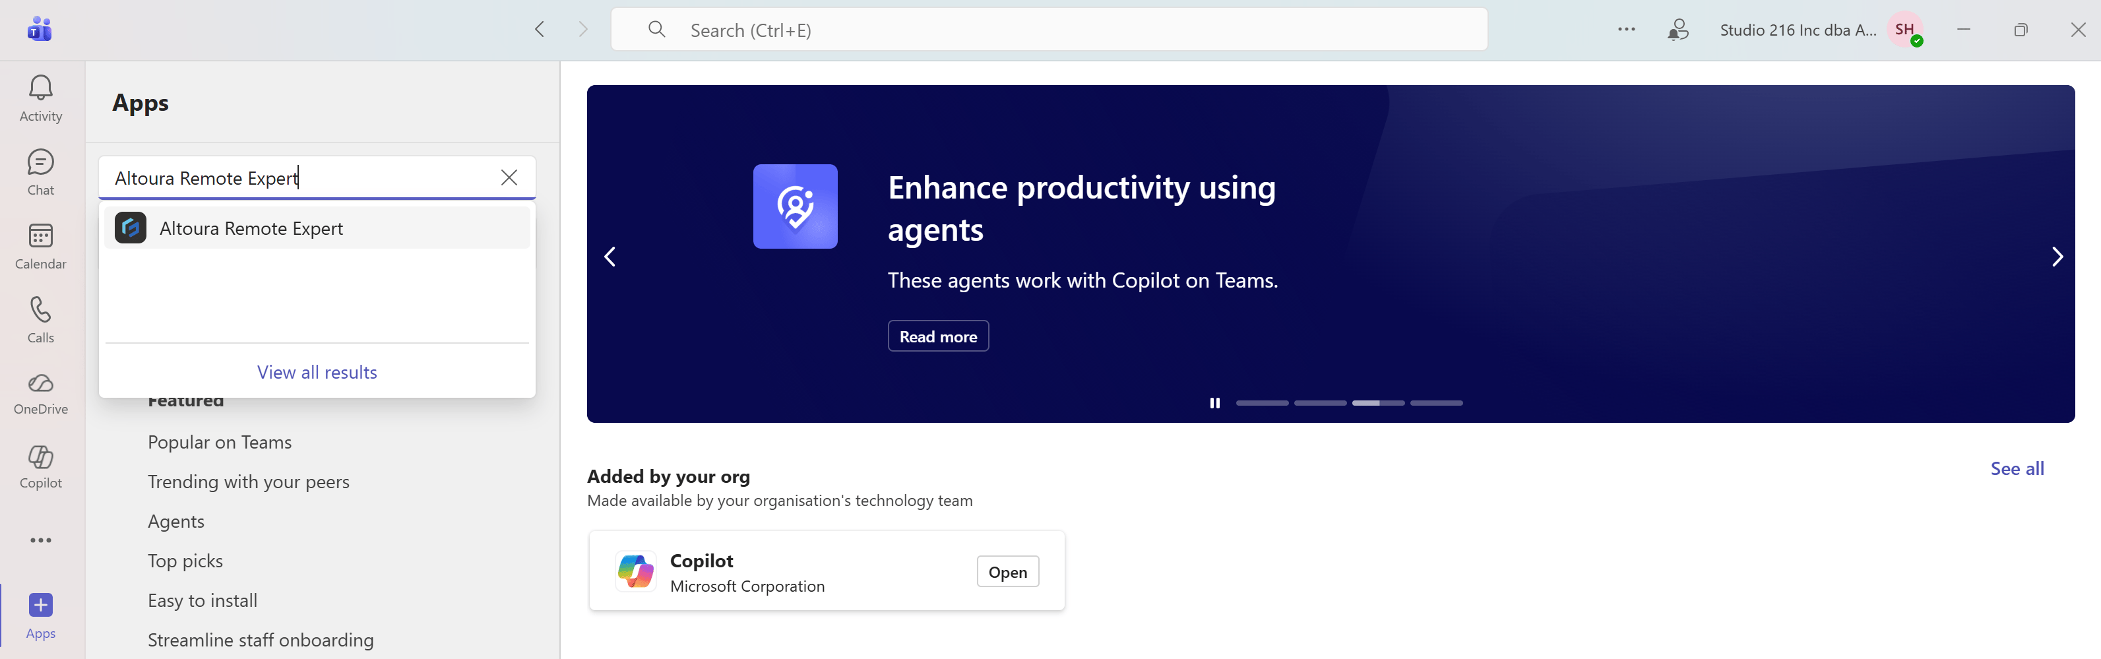Open Copilot in the sidebar
Screen dimensions: 2101x659
[41, 467]
